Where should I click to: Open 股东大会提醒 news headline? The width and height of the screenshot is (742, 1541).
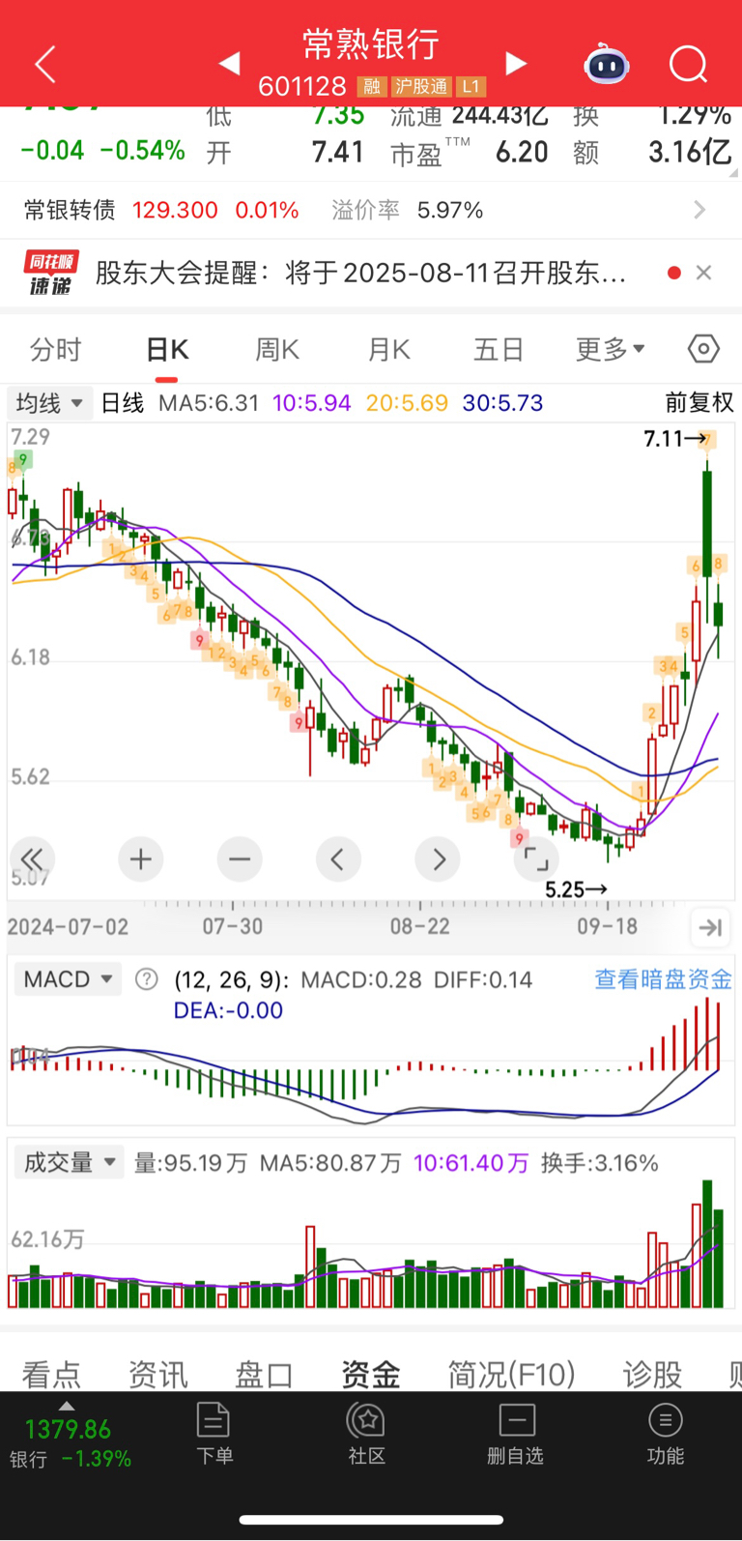point(360,273)
